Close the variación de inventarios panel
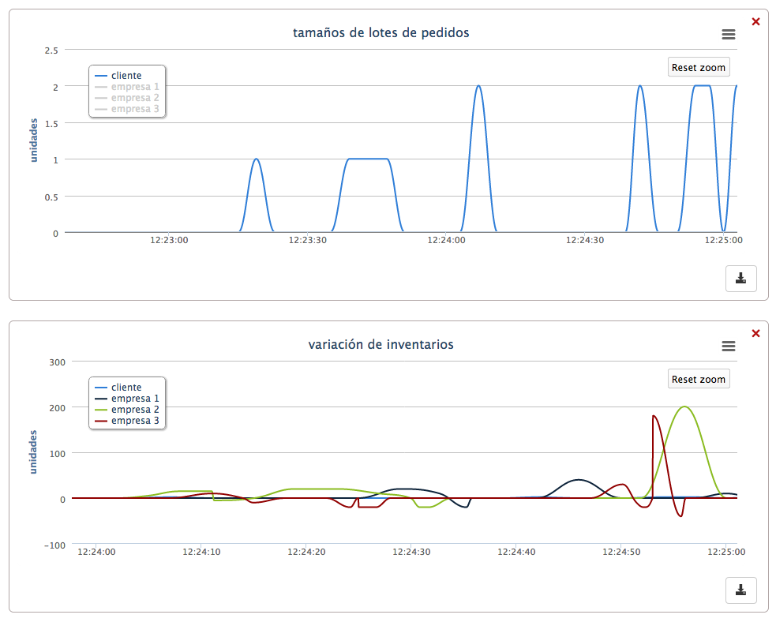This screenshot has height=622, width=776. [755, 333]
